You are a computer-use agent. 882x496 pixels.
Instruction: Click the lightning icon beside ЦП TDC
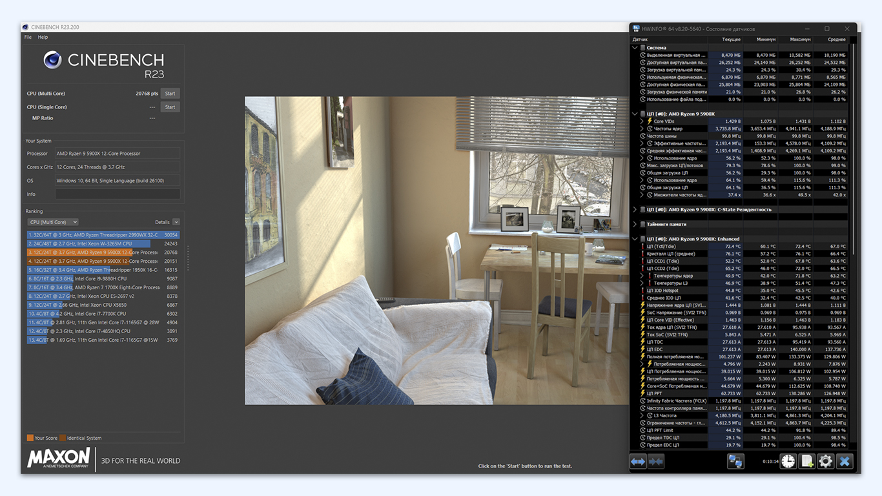(642, 342)
